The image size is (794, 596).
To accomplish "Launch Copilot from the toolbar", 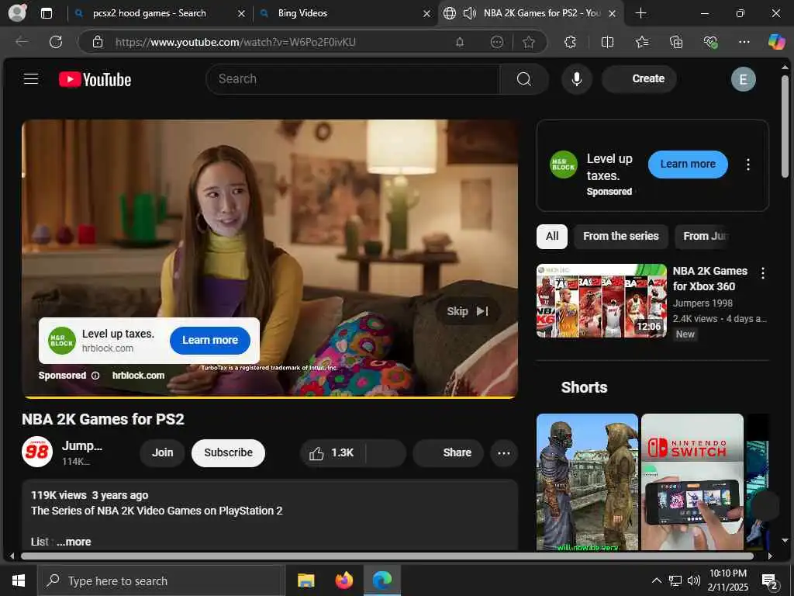I will tap(776, 42).
